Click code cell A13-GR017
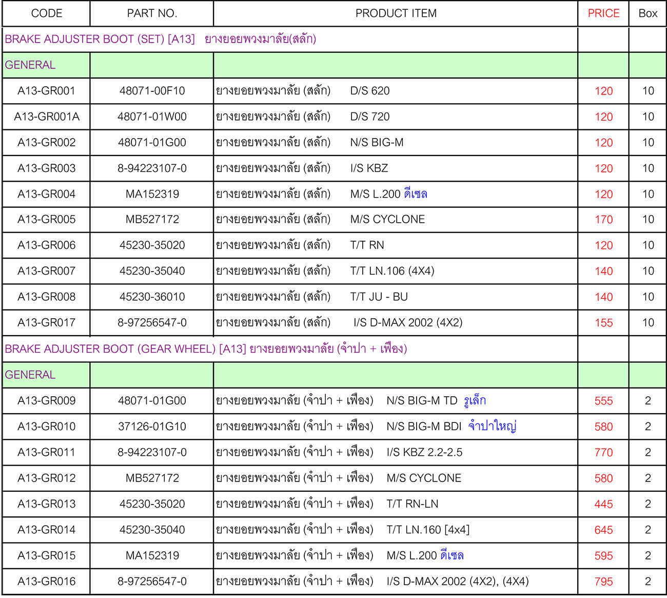This screenshot has width=667, height=598. pyautogui.click(x=47, y=322)
